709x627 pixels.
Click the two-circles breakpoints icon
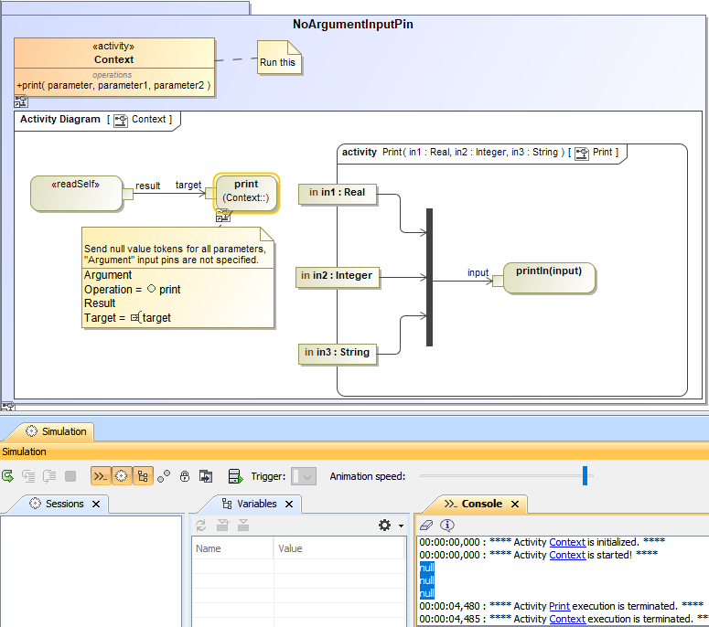(x=164, y=476)
